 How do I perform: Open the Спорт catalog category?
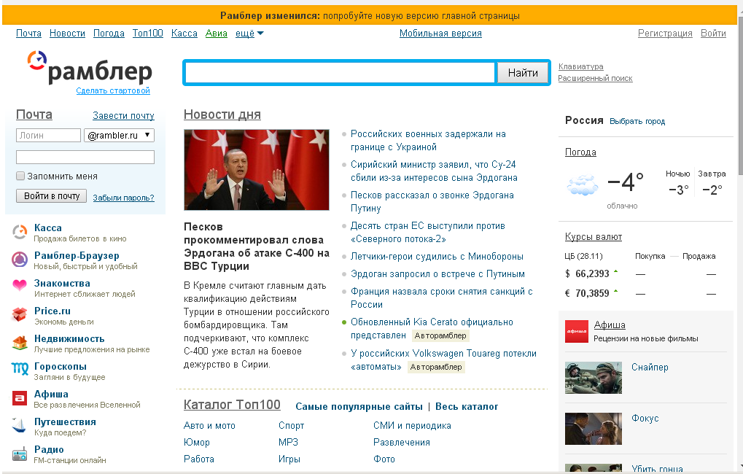point(292,426)
